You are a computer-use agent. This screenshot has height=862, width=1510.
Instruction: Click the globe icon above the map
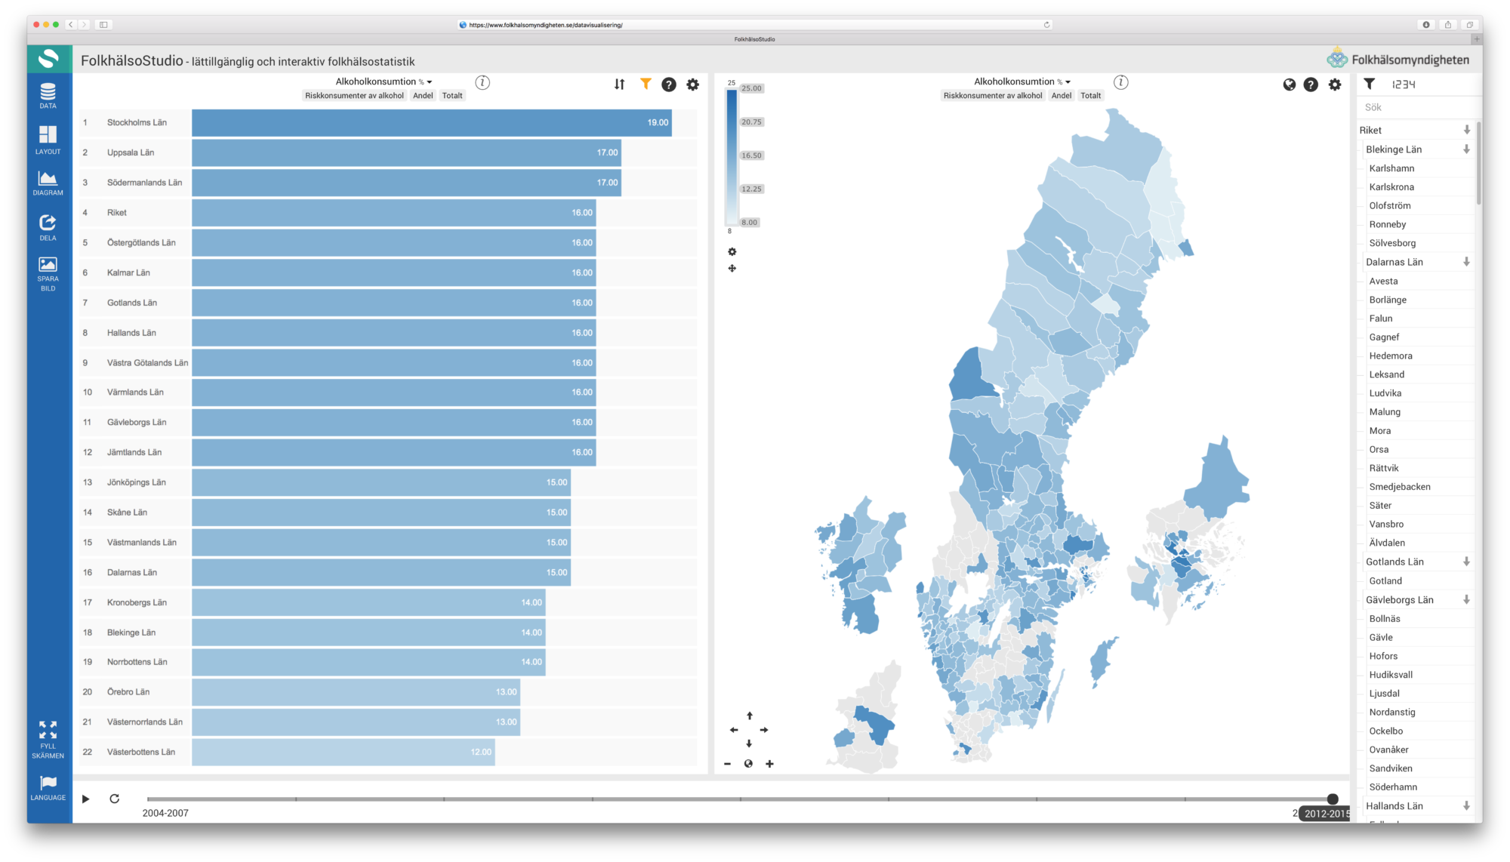click(x=1289, y=85)
